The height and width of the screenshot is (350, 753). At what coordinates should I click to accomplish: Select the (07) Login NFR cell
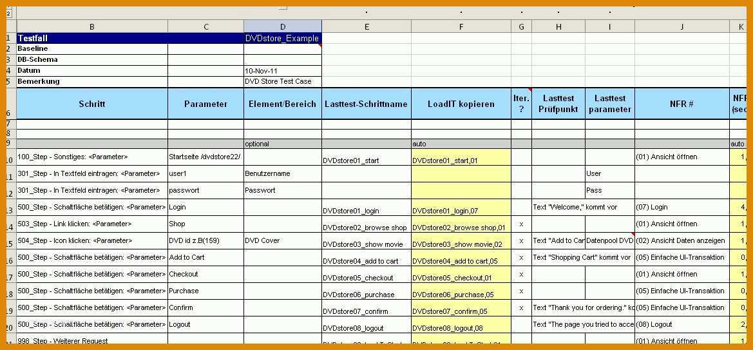[x=682, y=207]
